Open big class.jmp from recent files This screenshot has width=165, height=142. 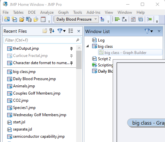click(24, 72)
